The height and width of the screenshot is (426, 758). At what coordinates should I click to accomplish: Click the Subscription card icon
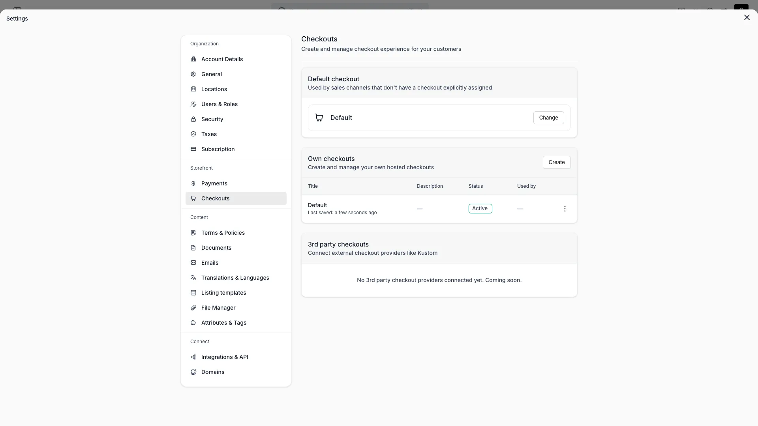[193, 149]
